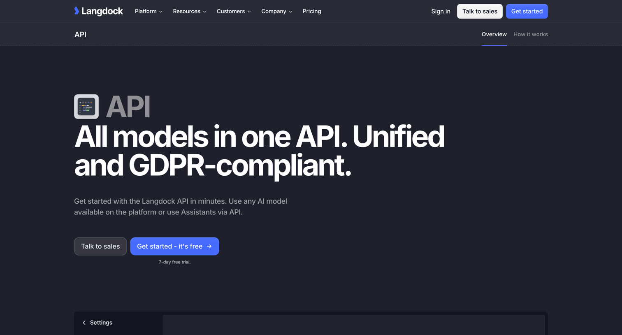The width and height of the screenshot is (622, 335).
Task: Click the header Get started button
Action: pos(527,12)
